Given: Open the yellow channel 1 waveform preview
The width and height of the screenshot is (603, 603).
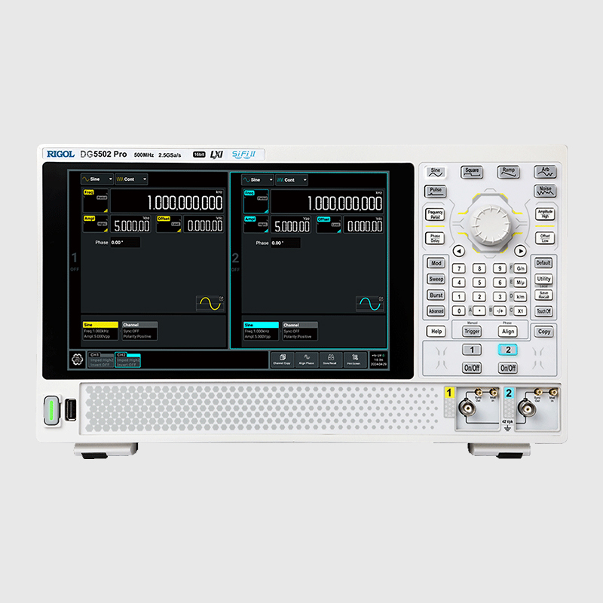Looking at the screenshot, I should 210,304.
